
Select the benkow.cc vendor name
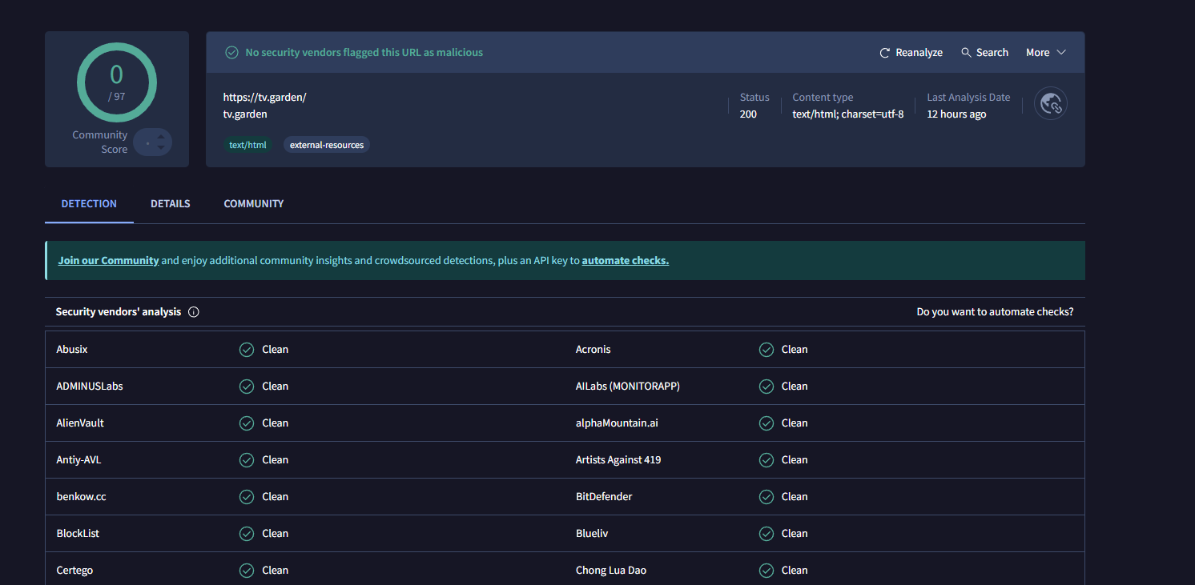pyautogui.click(x=82, y=497)
